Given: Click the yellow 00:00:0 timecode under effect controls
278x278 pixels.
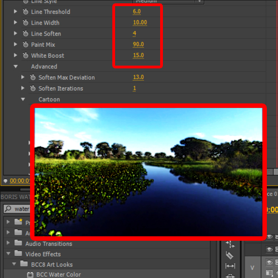Looking at the screenshot, I should tap(19, 181).
